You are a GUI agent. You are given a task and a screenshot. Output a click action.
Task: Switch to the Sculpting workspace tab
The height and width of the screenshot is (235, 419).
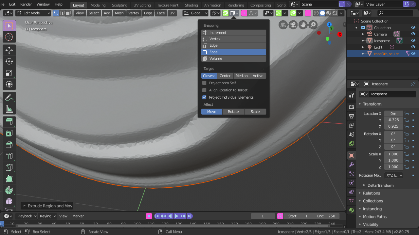click(x=119, y=5)
